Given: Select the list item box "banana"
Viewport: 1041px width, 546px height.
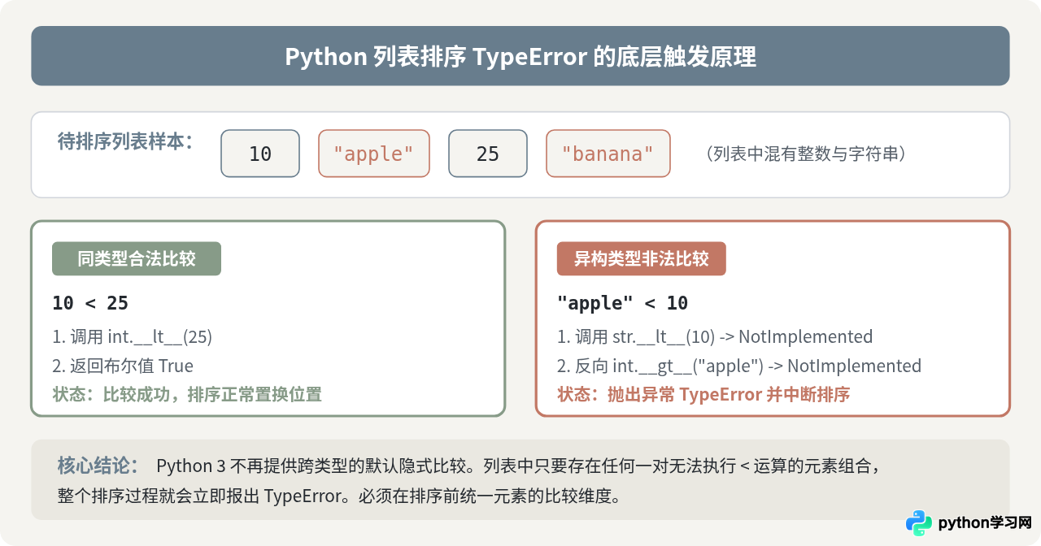Looking at the screenshot, I should (x=608, y=154).
